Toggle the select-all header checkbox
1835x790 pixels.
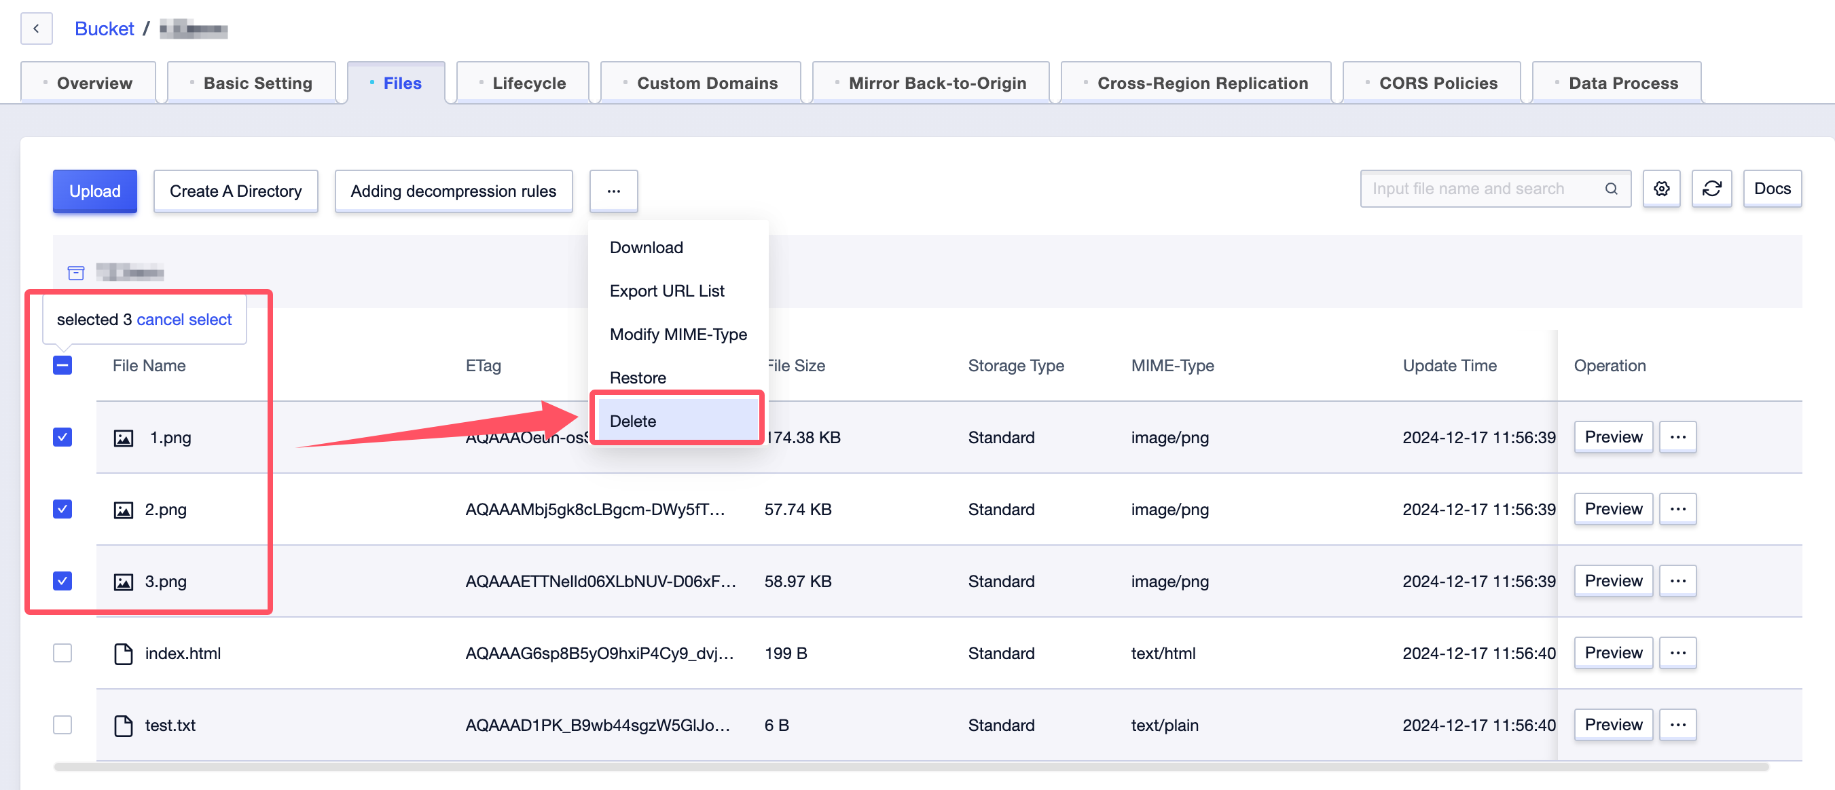point(62,365)
